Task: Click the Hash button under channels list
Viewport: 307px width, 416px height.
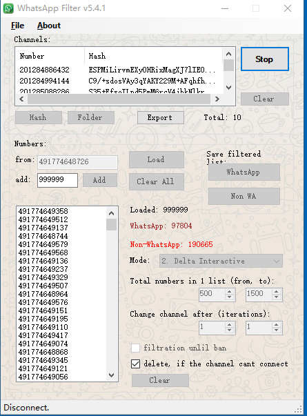Action: [x=39, y=117]
